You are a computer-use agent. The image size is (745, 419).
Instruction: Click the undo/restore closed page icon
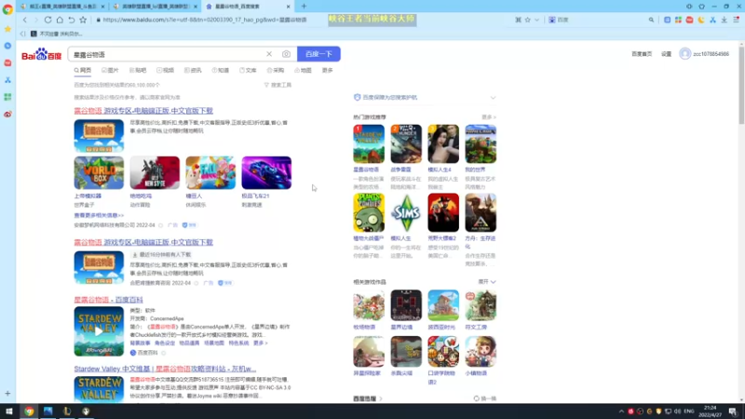pos(72,20)
